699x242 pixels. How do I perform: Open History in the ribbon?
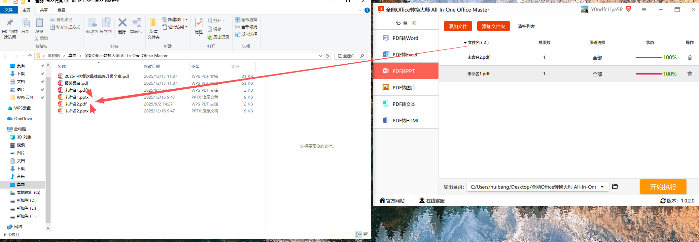(218, 37)
